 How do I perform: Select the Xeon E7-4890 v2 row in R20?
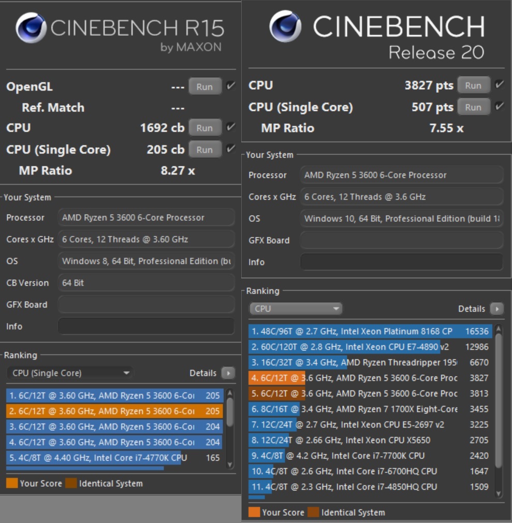tap(371, 347)
